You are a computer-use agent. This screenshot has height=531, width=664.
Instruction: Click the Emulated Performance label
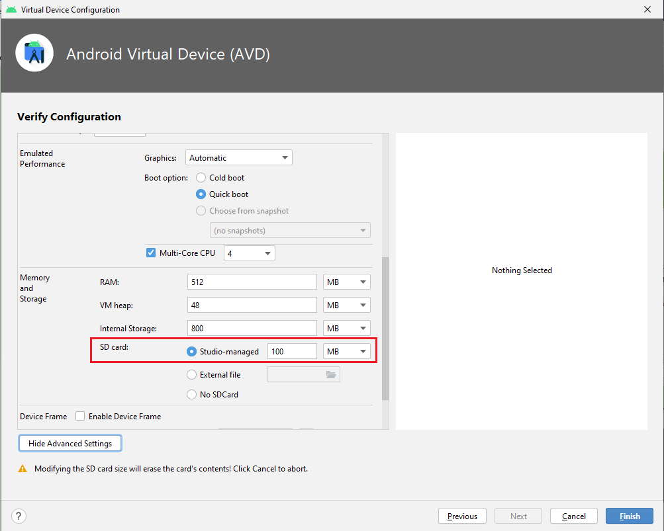pyautogui.click(x=42, y=159)
